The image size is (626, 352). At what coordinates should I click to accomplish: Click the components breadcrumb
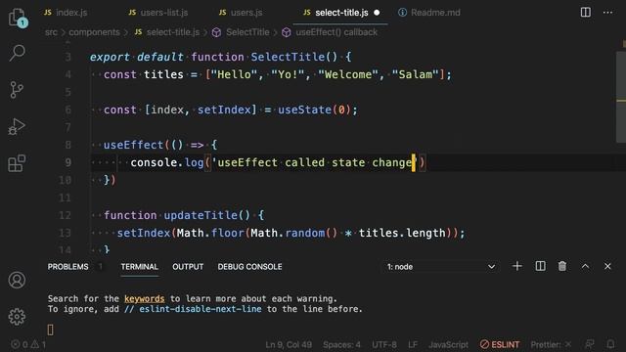(x=94, y=32)
